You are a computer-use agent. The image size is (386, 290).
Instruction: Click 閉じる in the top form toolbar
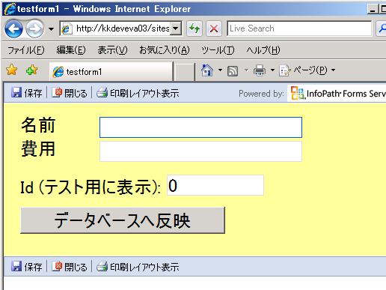point(70,93)
